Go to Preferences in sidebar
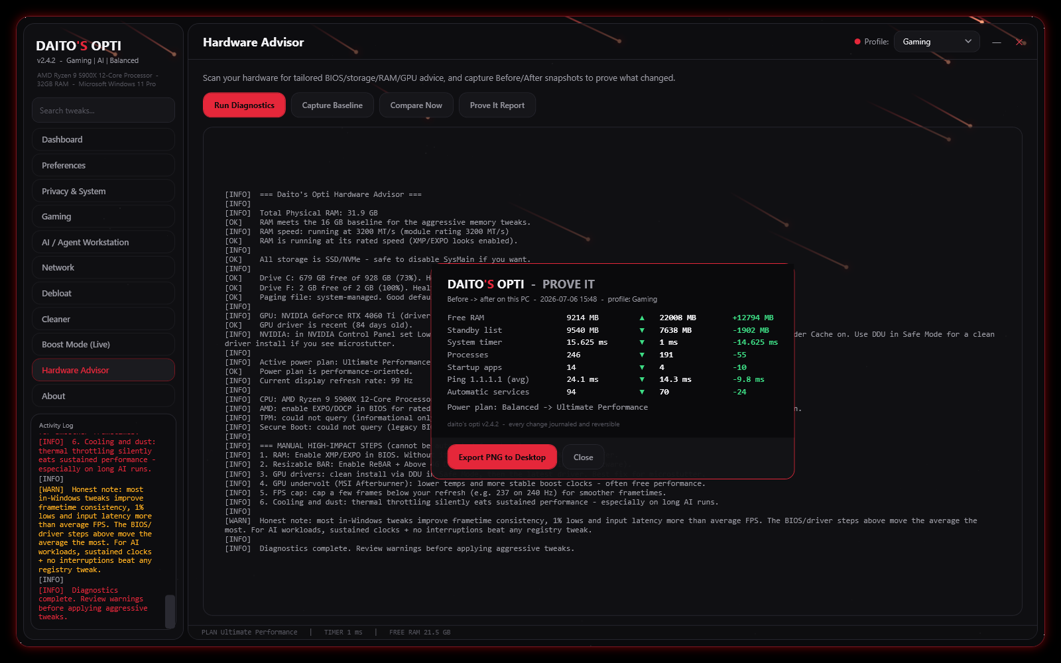 103,166
